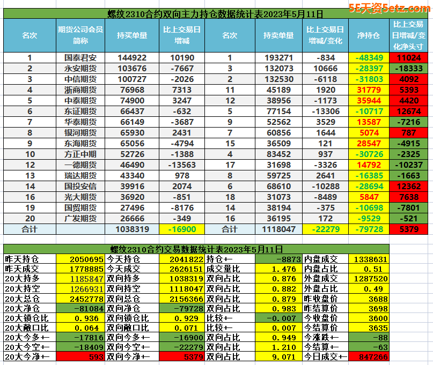Screen dimensions: 433x365
Task: Click the 浙商期货 row name
Action: (80, 90)
